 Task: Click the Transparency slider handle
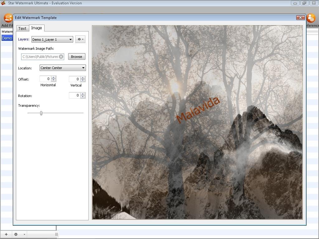coord(41,113)
